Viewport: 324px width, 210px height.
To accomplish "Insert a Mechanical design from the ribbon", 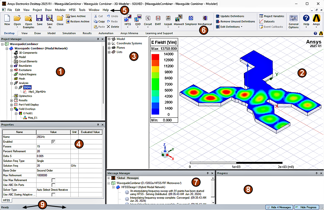I will click(x=205, y=20).
